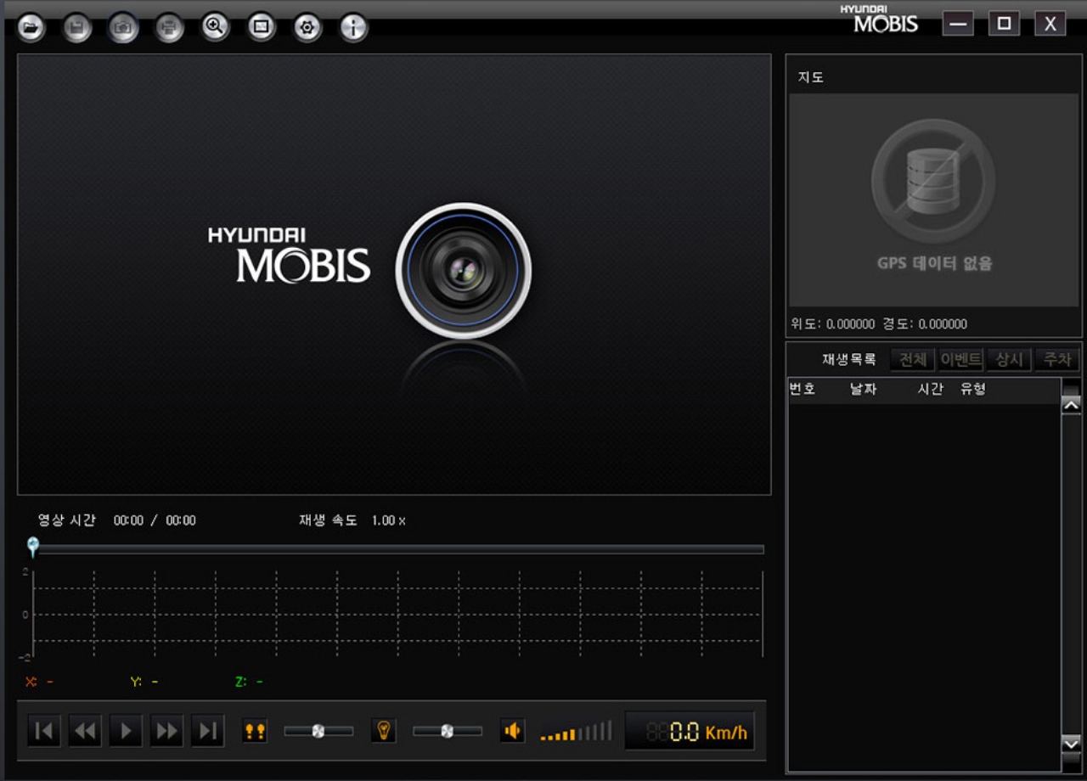Click the GPS 데이터 없음 map area
Image resolution: width=1087 pixels, height=781 pixels.
click(934, 200)
